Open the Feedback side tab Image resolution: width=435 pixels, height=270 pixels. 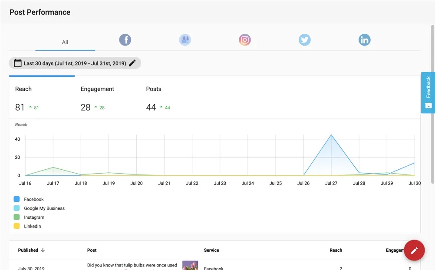click(x=428, y=92)
